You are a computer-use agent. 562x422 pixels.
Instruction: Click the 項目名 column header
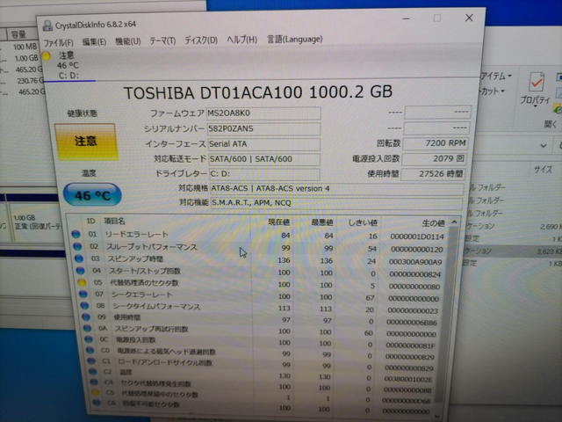click(114, 221)
